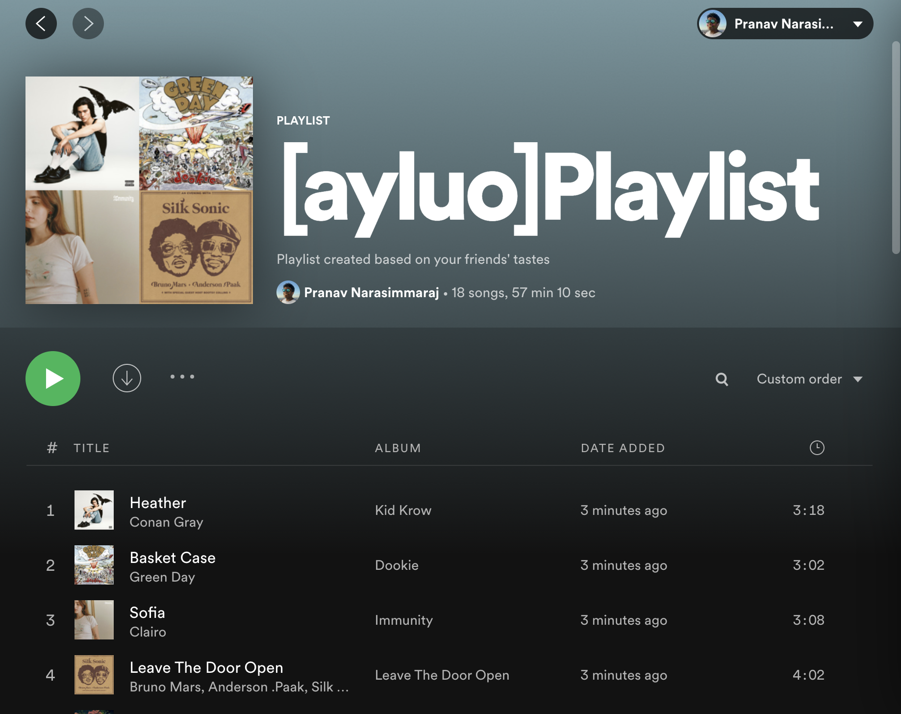Click '3 minutes ago' in the Sofia row
Image resolution: width=901 pixels, height=714 pixels.
click(x=624, y=620)
